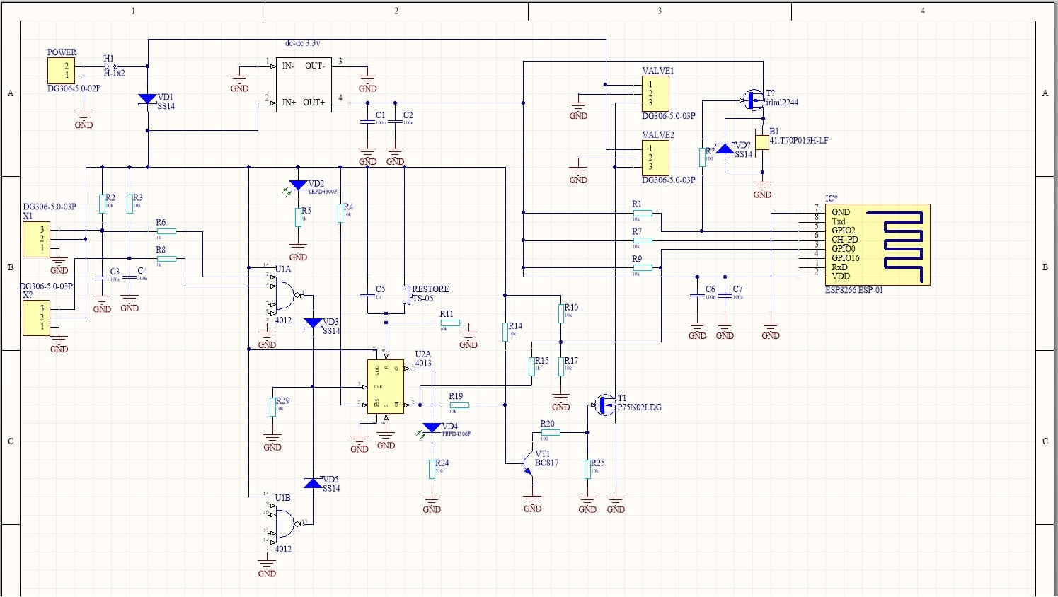Click the irlml2244 MOSFET symbol
This screenshot has width=1058, height=597.
tap(752, 99)
